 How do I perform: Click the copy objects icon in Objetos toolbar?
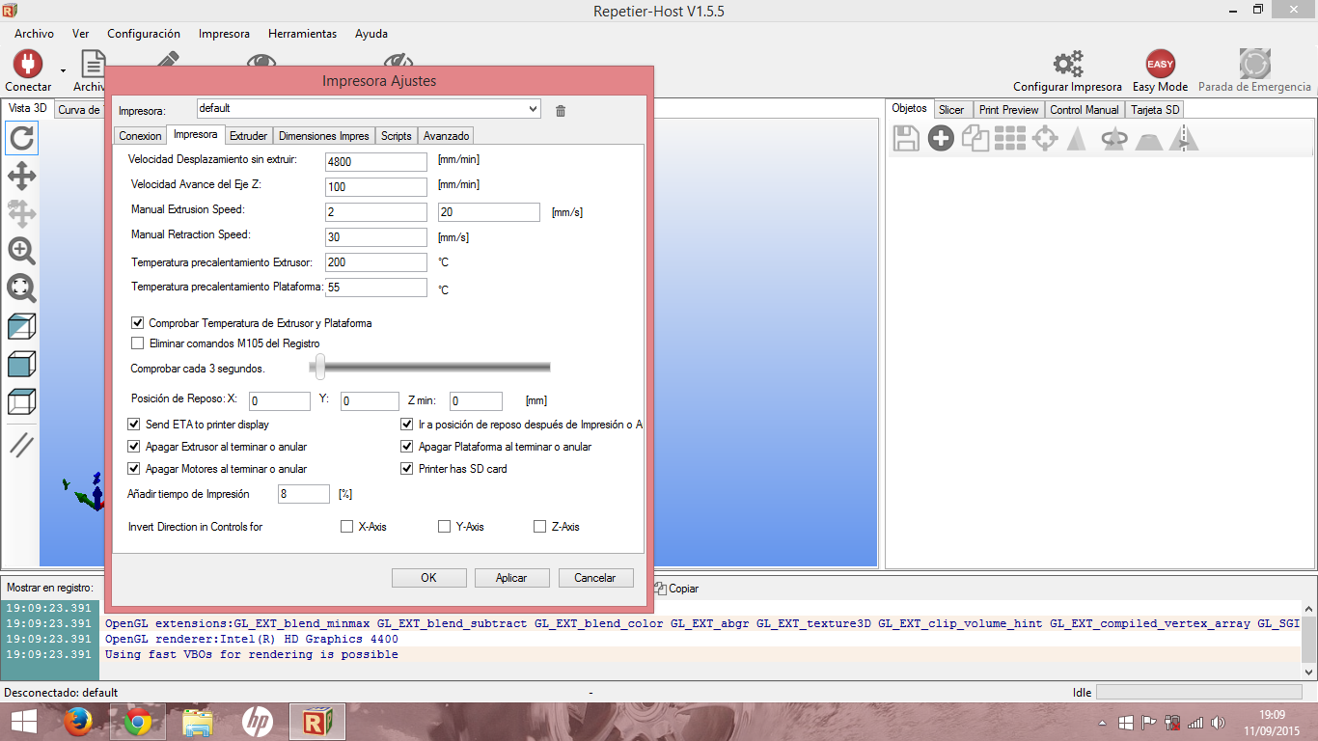975,139
